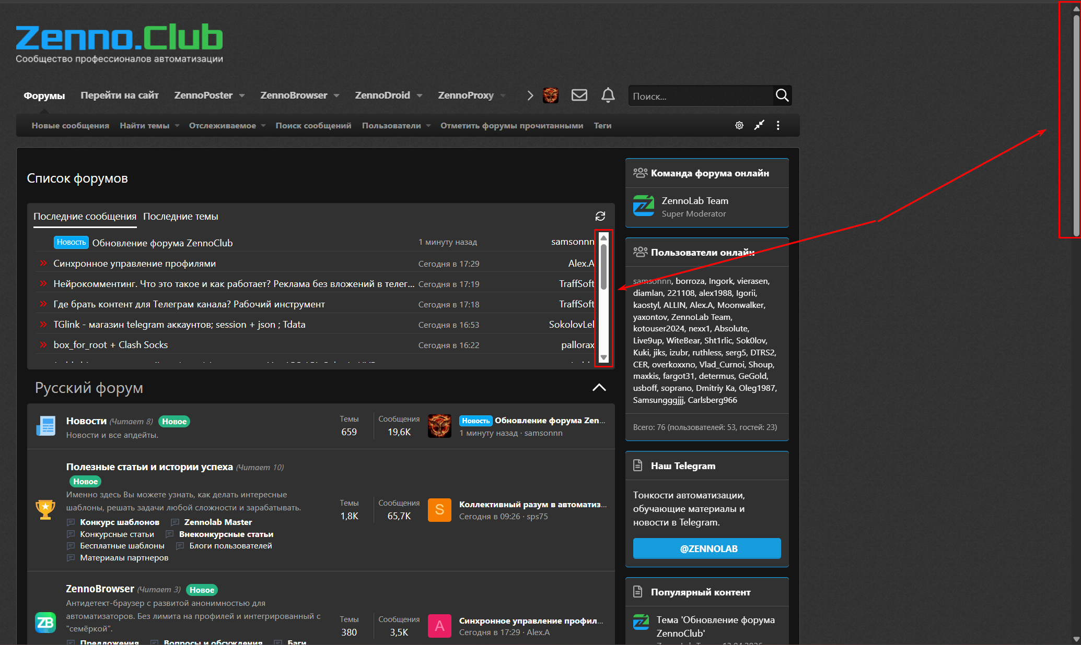
Task: Open the gear settings icon in sub-navigation
Action: pyautogui.click(x=739, y=125)
